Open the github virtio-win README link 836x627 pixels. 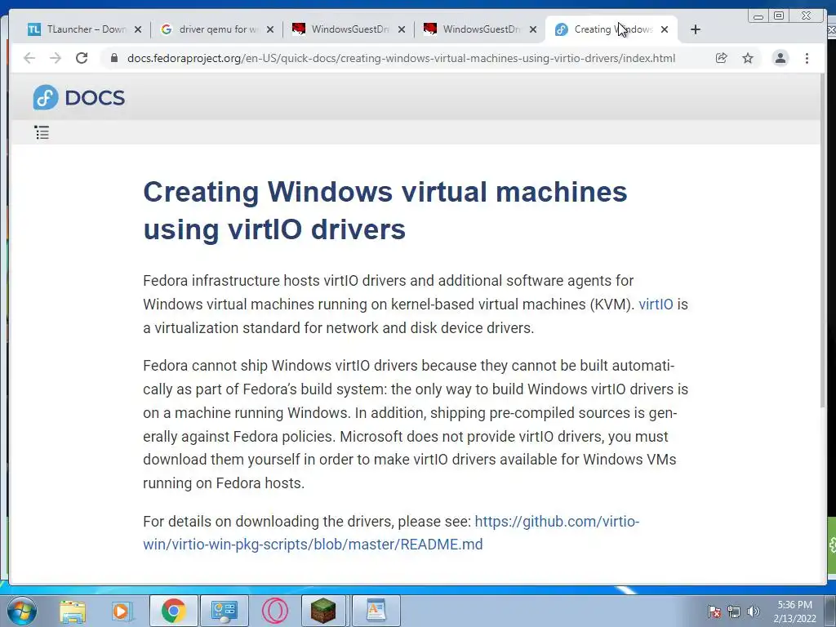pos(391,532)
